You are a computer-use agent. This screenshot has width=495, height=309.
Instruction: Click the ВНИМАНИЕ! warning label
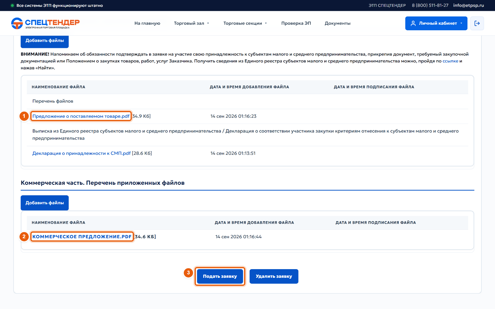[35, 54]
